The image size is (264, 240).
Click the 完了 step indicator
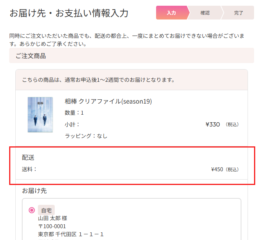(x=238, y=13)
